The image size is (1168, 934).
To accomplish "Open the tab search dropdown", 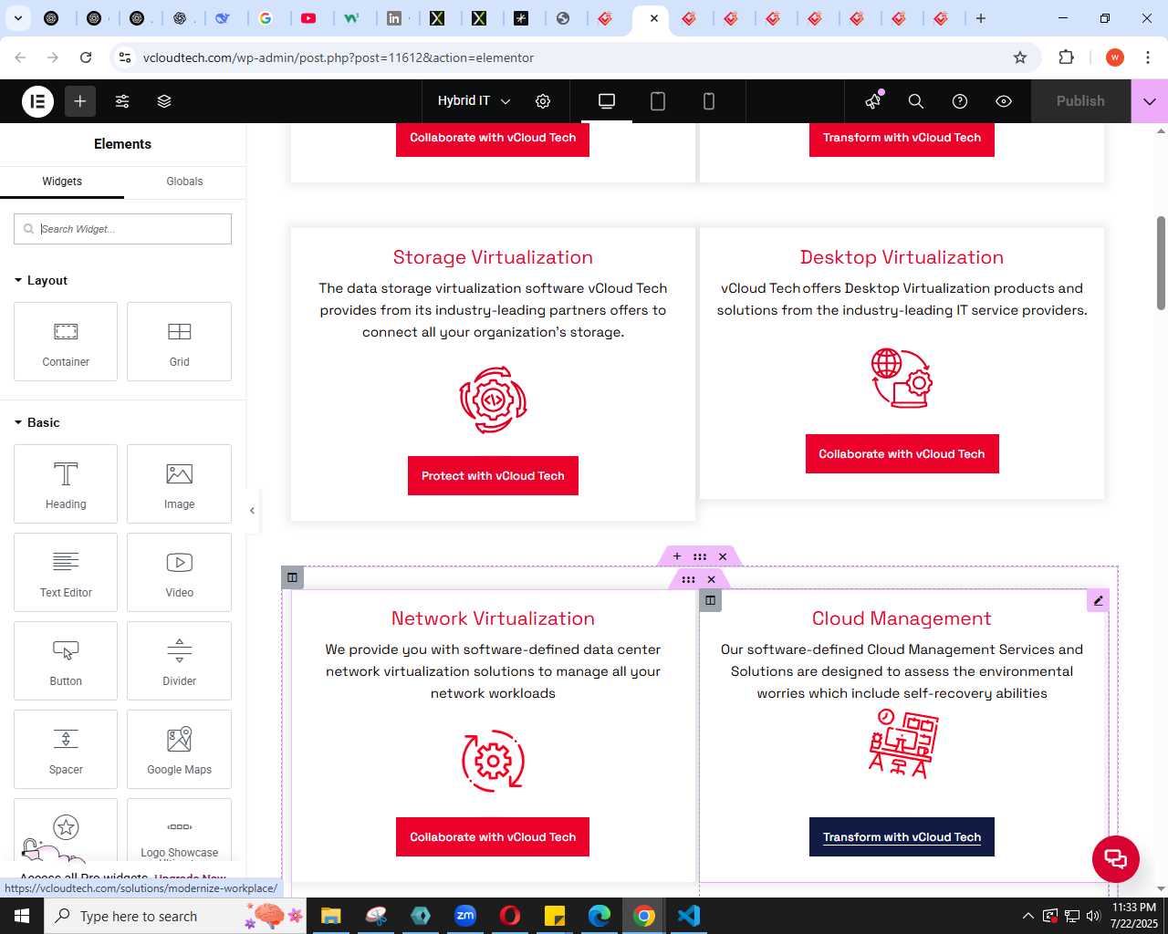I will tap(18, 18).
